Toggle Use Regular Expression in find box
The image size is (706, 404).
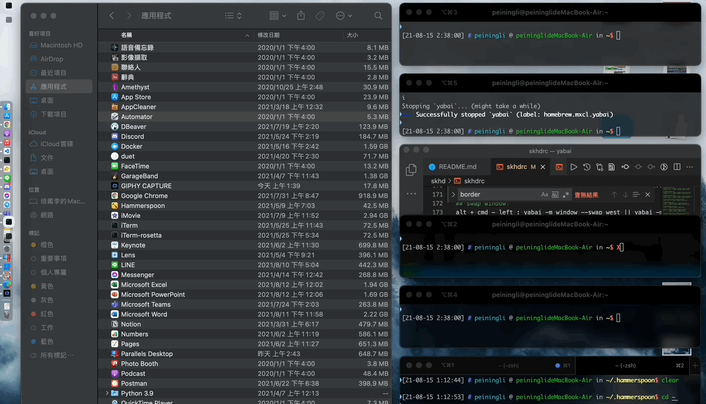coord(566,195)
